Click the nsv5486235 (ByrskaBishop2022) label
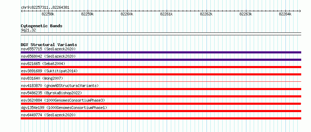Screen dimensions: 311x132 click(x=51, y=93)
